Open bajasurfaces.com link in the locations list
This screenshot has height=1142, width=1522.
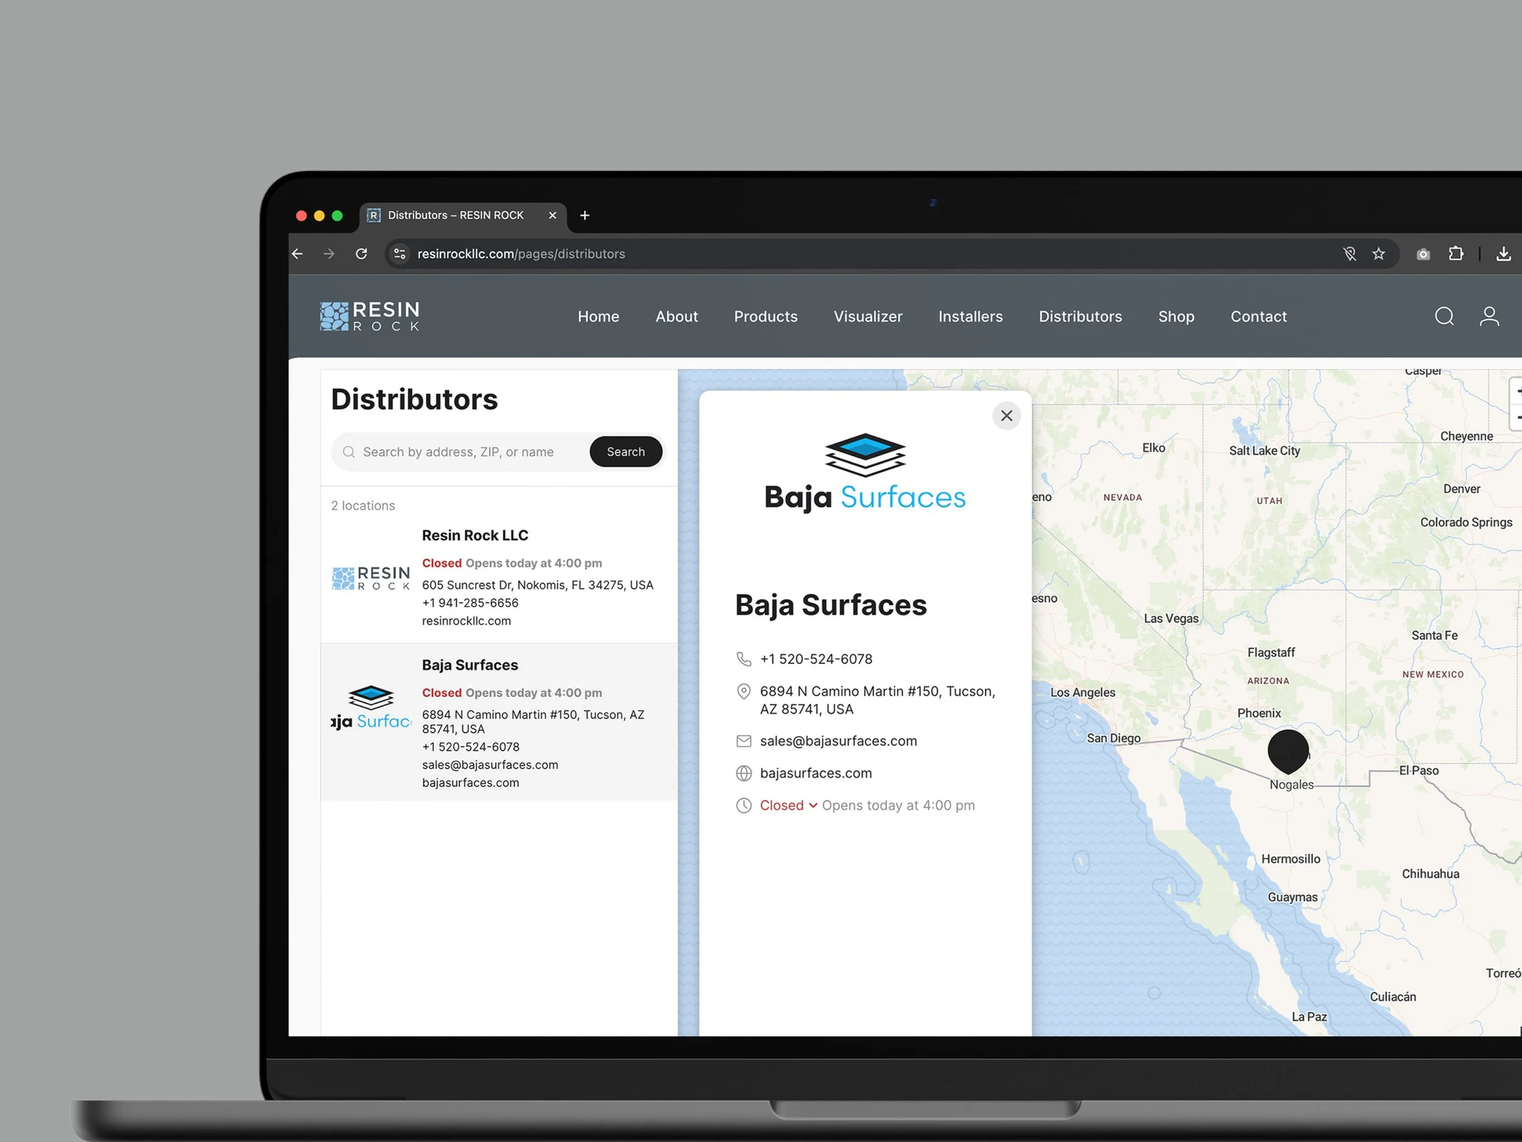(471, 783)
